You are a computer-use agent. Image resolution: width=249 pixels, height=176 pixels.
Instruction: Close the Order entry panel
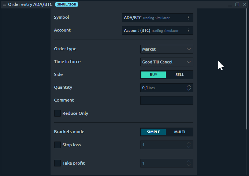point(245,4)
